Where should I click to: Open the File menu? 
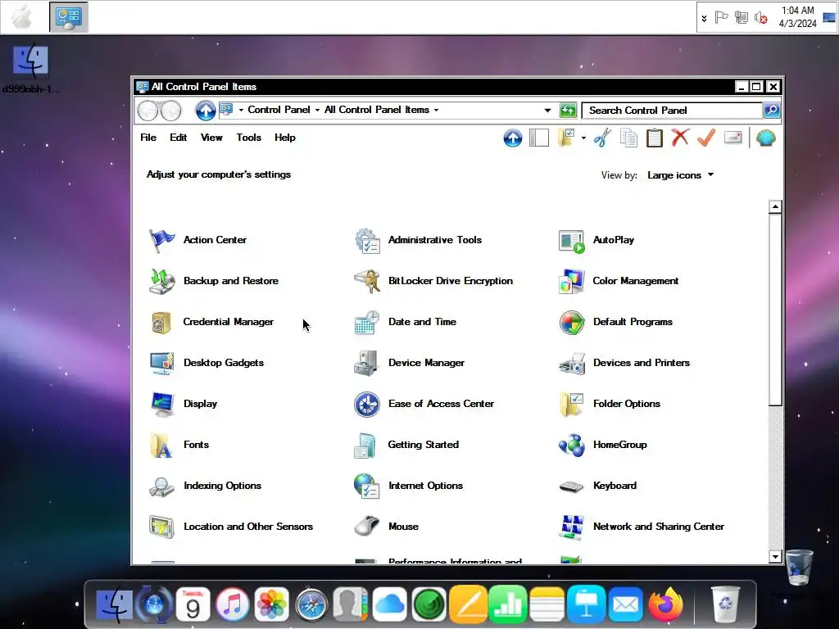148,138
